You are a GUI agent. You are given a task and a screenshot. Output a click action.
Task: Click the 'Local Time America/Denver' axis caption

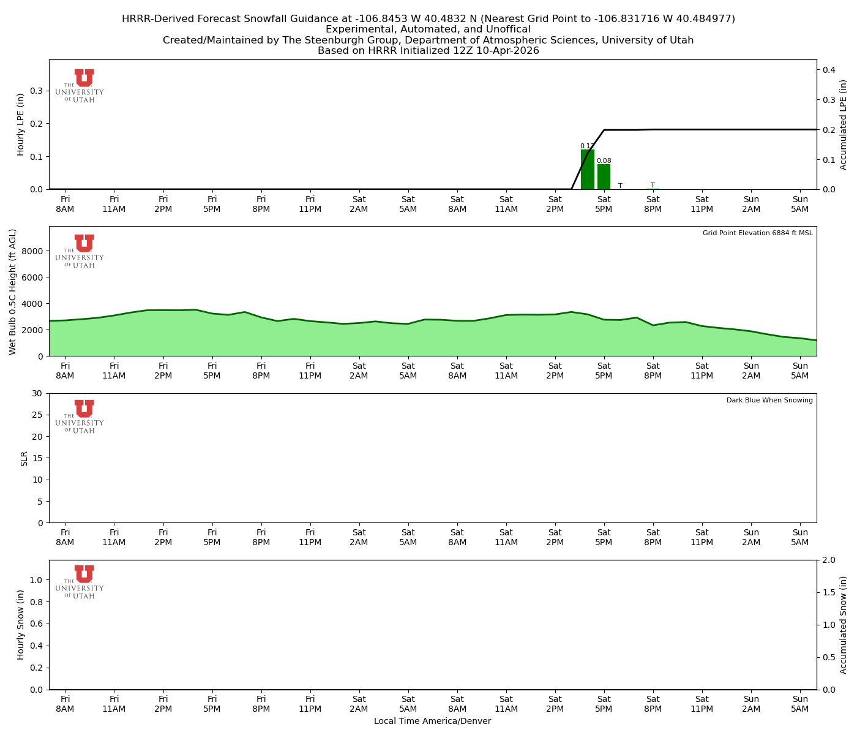tap(433, 721)
